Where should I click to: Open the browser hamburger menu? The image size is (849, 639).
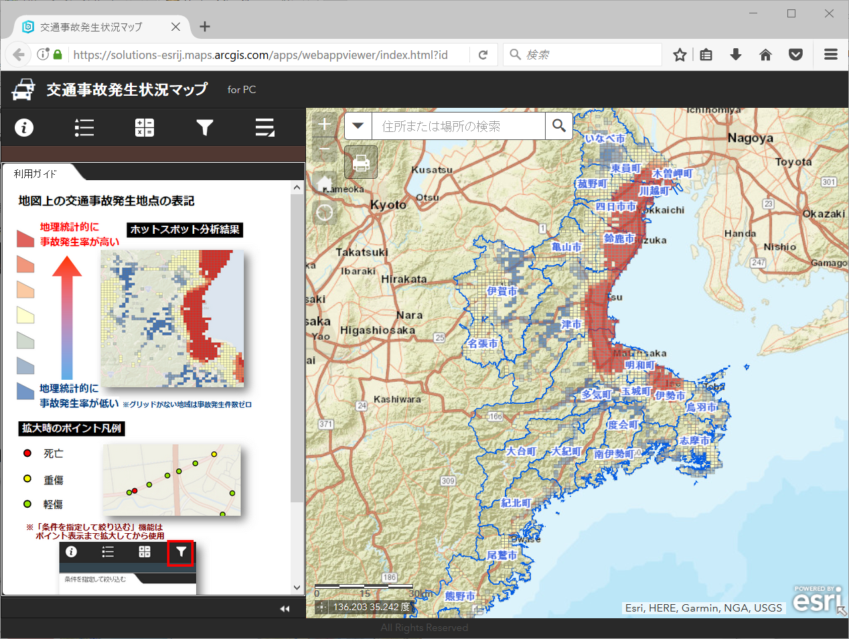[831, 55]
